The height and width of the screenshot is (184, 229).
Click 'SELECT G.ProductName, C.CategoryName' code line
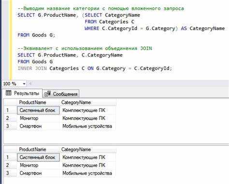coord(70,55)
